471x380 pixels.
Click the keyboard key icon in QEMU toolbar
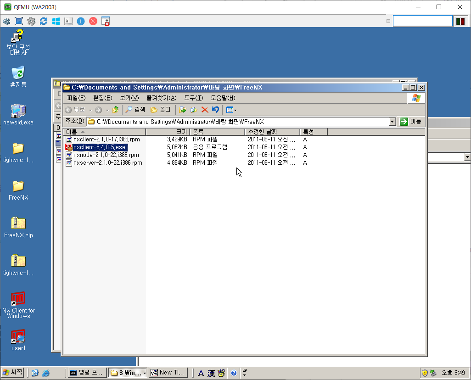tap(68, 21)
